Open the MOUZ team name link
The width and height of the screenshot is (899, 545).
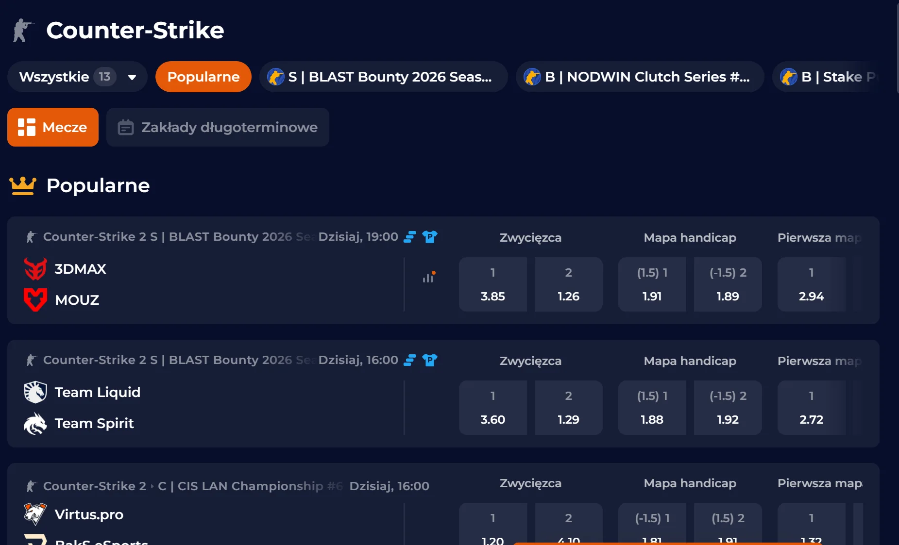(77, 300)
